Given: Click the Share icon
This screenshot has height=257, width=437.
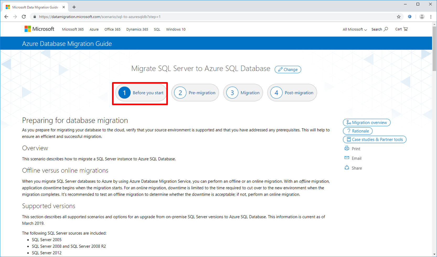Looking at the screenshot, I should (347, 168).
